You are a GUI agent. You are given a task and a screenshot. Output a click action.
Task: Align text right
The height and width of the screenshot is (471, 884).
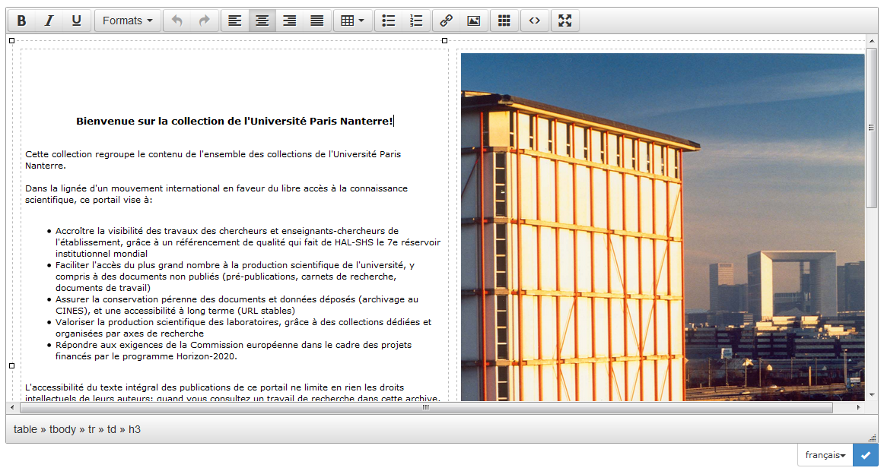(x=290, y=21)
